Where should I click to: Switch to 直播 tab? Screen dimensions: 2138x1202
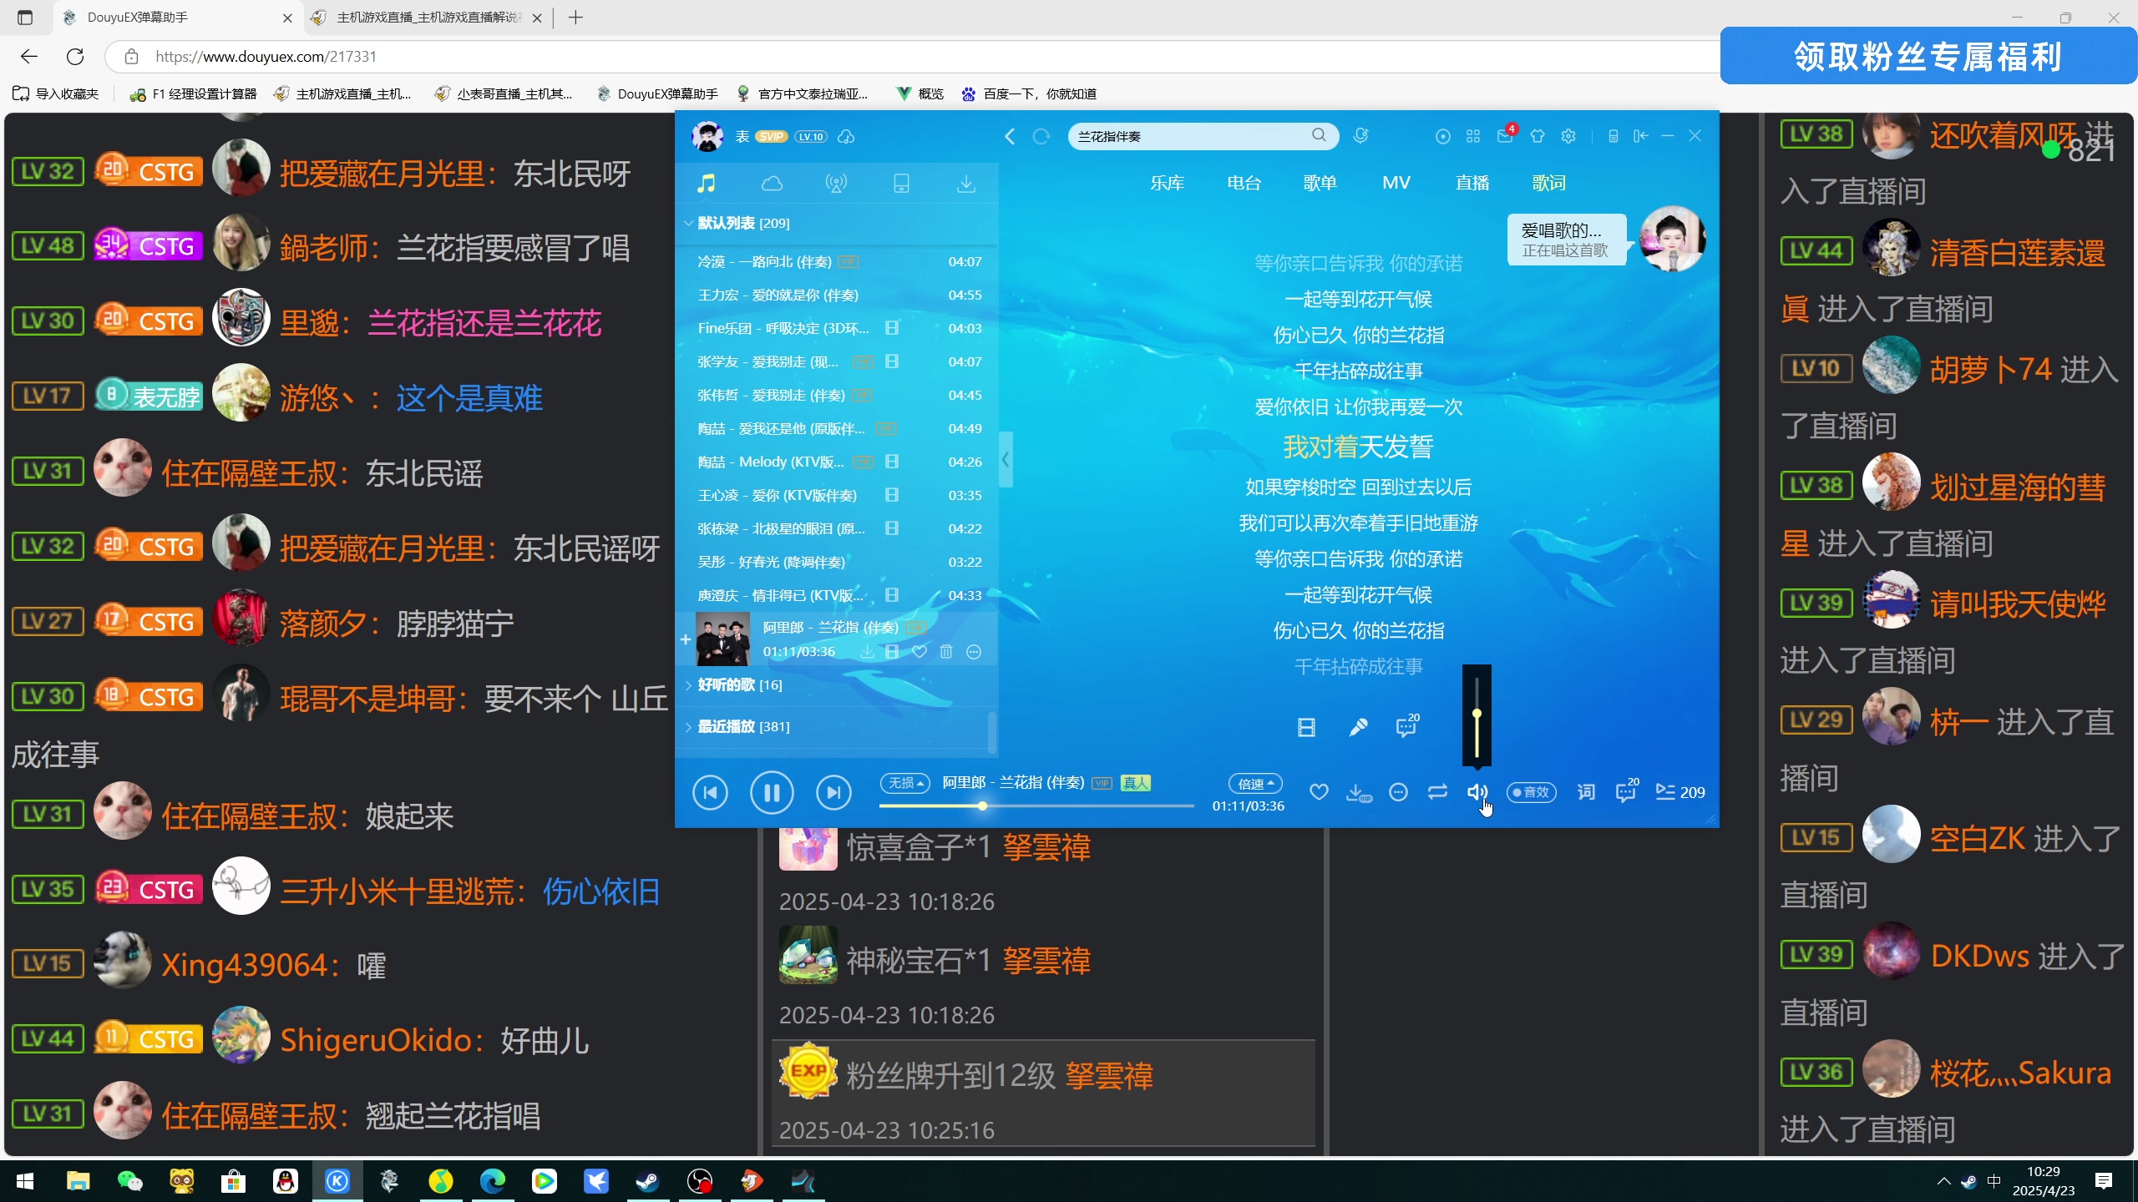[x=1472, y=183]
